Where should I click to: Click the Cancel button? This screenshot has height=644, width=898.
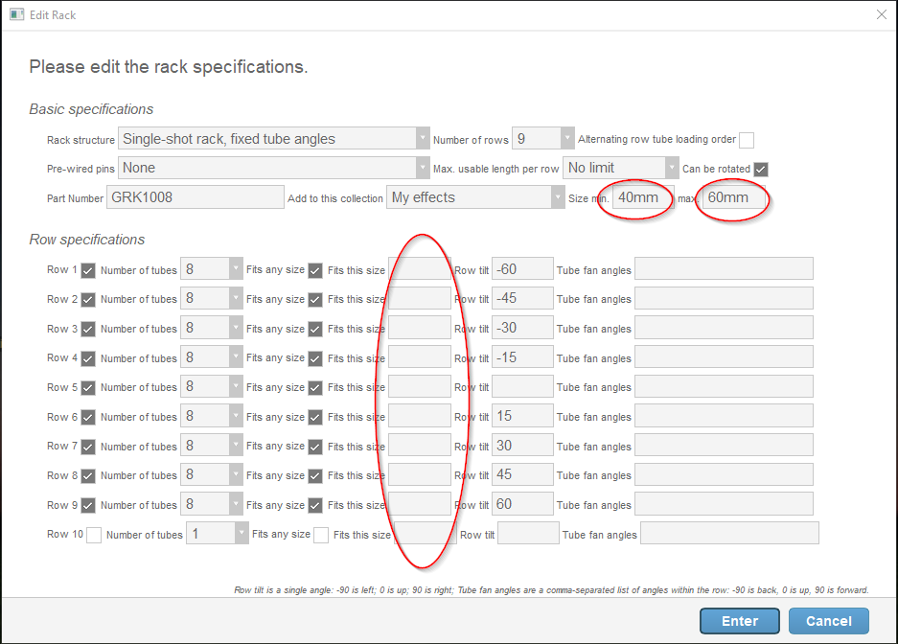[828, 621]
